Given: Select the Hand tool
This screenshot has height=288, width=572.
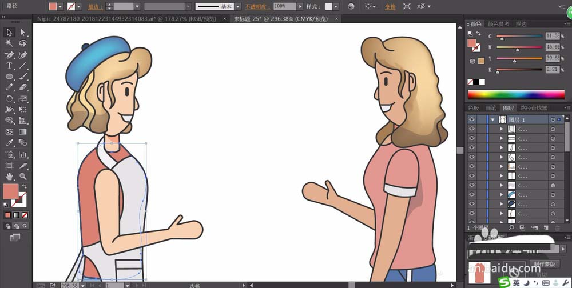Looking at the screenshot, I should coord(9,177).
